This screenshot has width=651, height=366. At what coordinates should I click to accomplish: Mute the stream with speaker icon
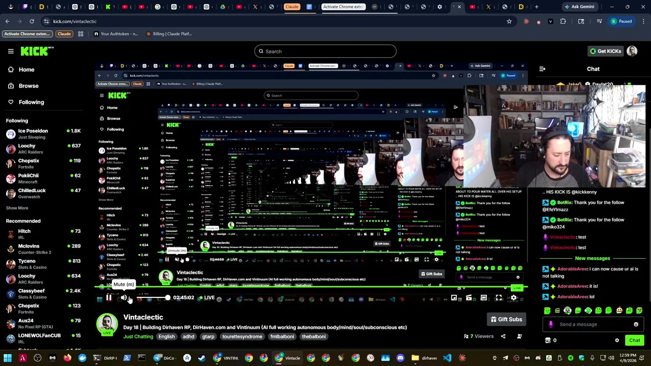(x=124, y=298)
